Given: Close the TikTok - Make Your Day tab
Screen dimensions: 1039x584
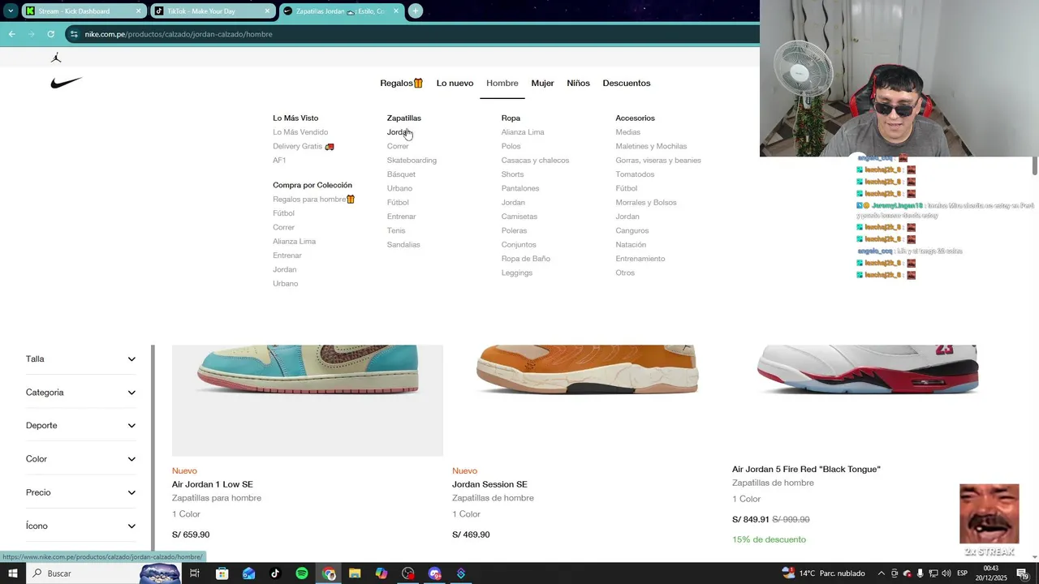Looking at the screenshot, I should click(267, 11).
